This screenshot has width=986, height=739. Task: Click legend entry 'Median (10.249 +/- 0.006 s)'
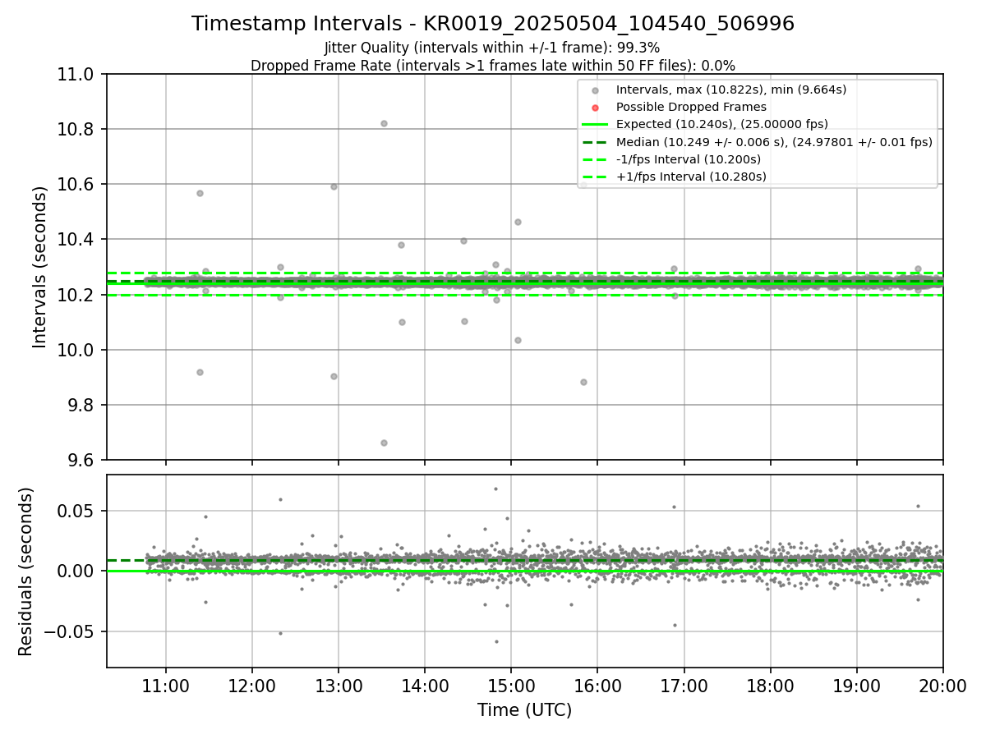tap(774, 142)
